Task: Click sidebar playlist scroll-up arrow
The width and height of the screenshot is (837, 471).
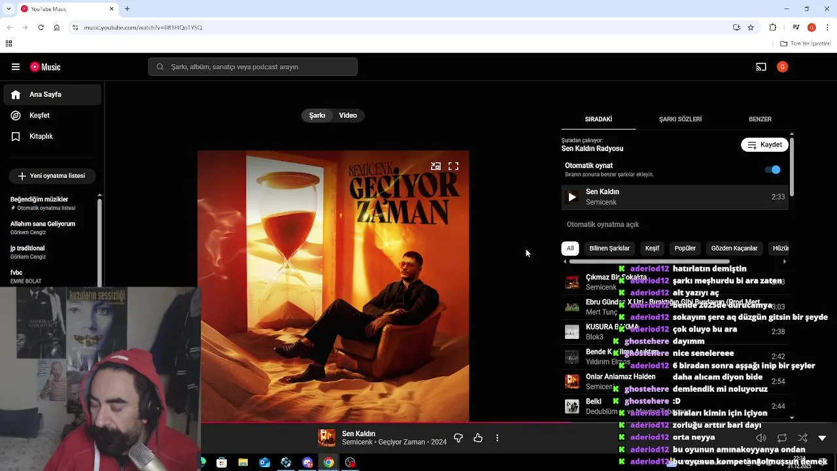Action: (x=99, y=195)
